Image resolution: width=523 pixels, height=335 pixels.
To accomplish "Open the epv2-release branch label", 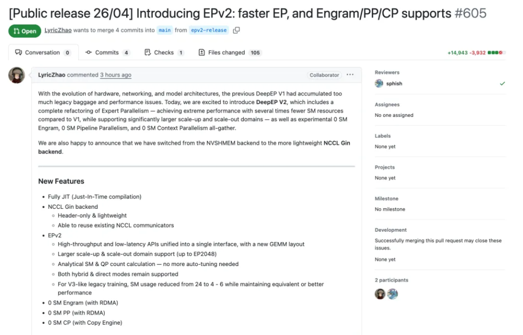I will coord(209,31).
